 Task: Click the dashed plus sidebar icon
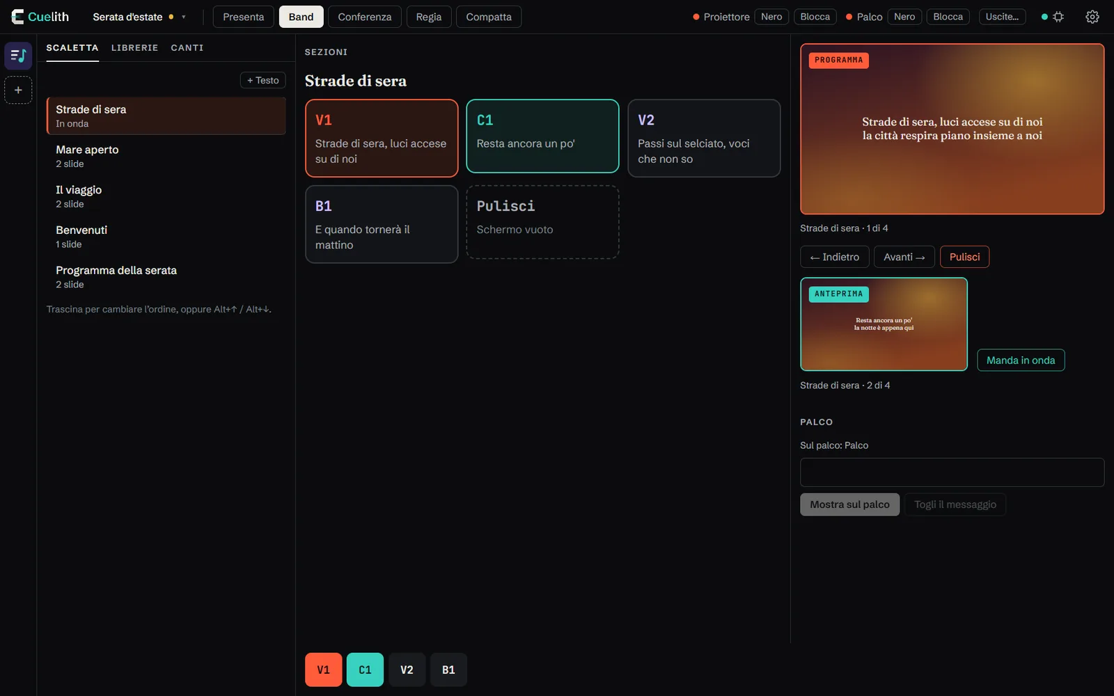(x=18, y=90)
